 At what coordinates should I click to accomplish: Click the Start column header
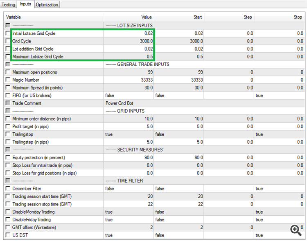(x=179, y=17)
